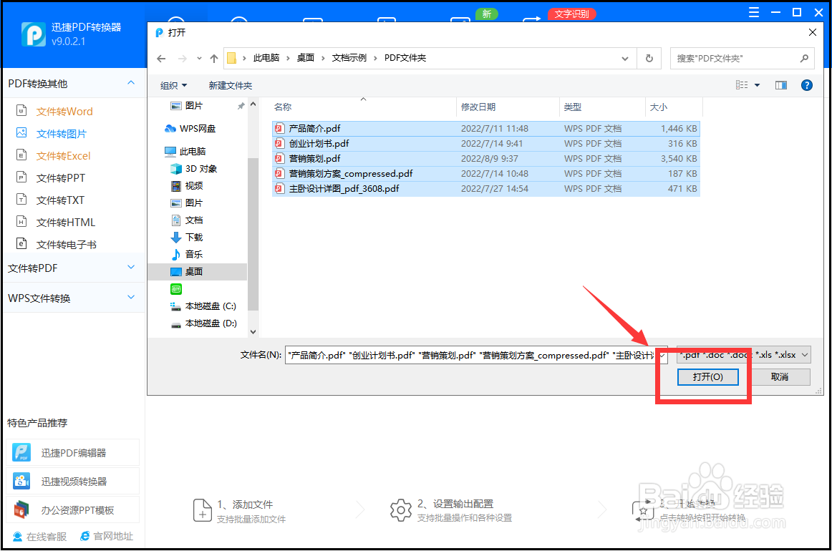
Task: Select 文件转TXT in the sidebar
Action: 60,200
